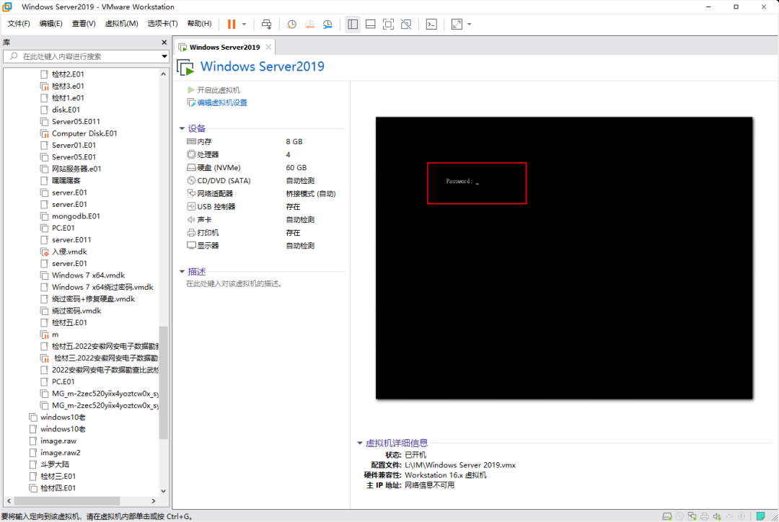
Task: Toggle the library sidebar view icon
Action: 353,24
